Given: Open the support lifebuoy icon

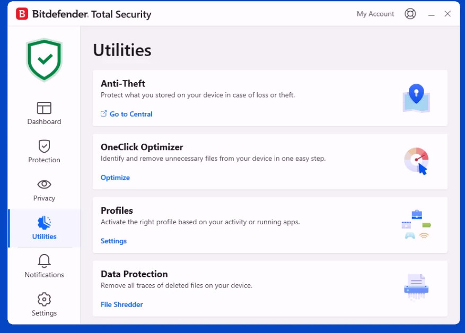Looking at the screenshot, I should tap(410, 14).
